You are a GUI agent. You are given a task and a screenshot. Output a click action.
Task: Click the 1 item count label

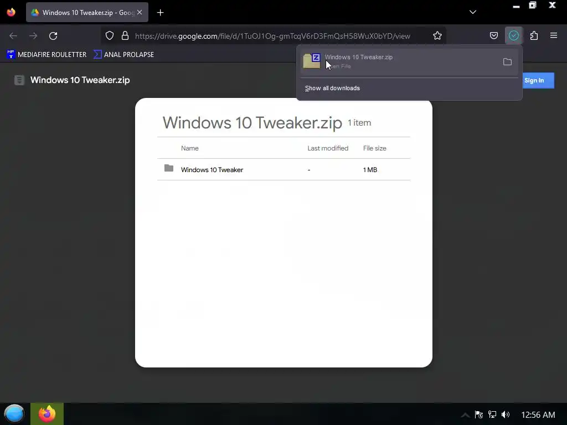(359, 123)
